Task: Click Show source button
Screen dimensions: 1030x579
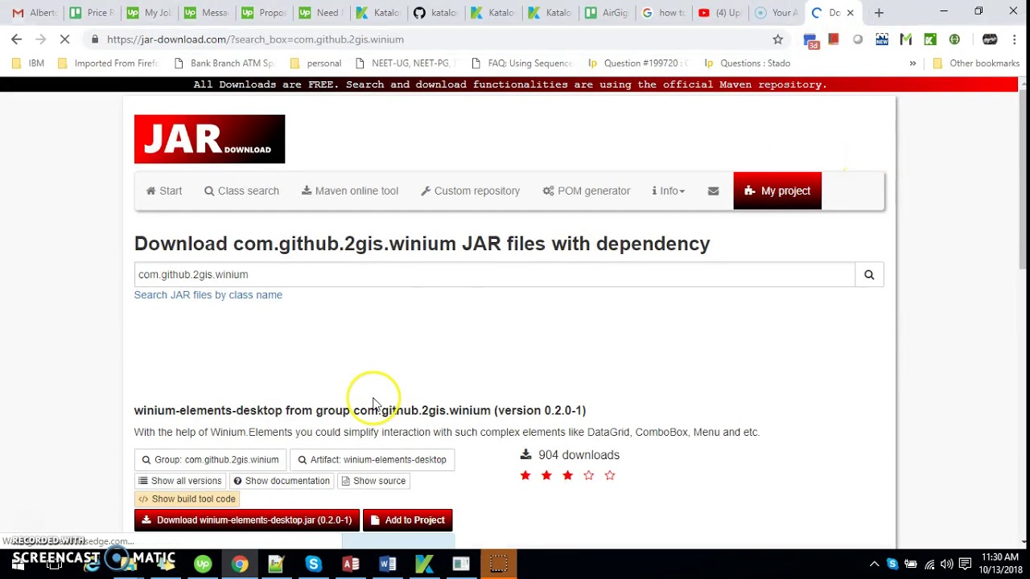Action: pyautogui.click(x=373, y=481)
